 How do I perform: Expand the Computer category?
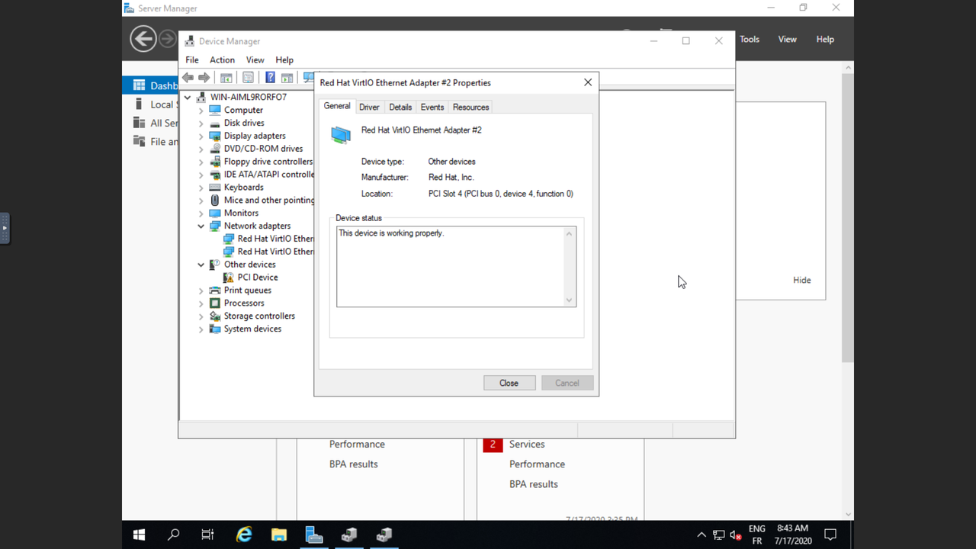[x=201, y=111]
